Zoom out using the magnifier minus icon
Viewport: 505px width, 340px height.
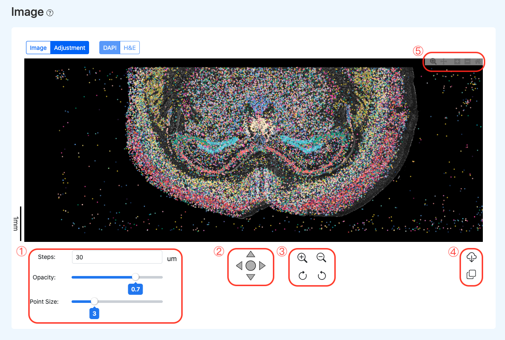coord(322,258)
